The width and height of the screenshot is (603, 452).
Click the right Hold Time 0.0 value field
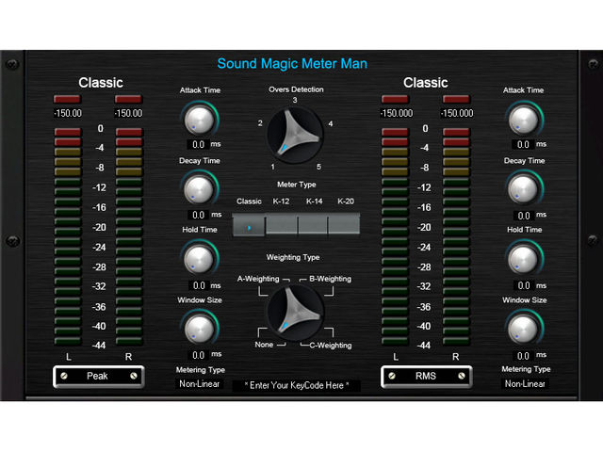pyautogui.click(x=524, y=285)
